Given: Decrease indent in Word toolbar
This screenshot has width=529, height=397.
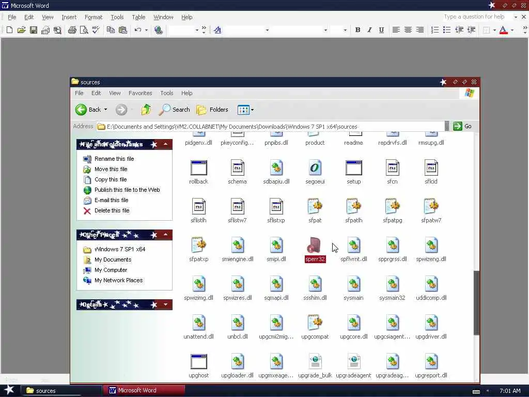Looking at the screenshot, I should coord(459,30).
